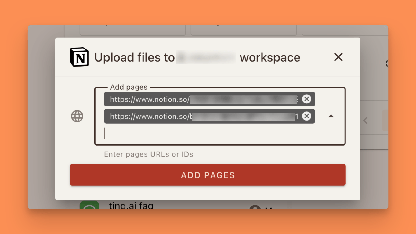This screenshot has height=234, width=416.
Task: Click the blurred workspace name in the title
Action: pos(206,57)
